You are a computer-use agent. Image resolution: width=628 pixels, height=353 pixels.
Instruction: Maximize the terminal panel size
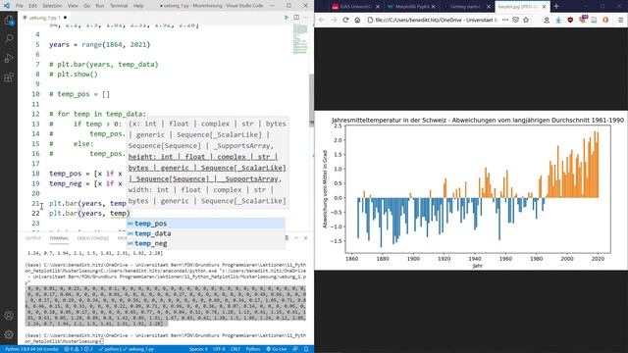coord(296,238)
